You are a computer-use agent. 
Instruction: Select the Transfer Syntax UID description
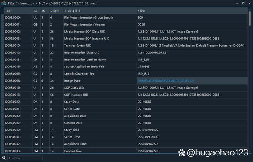point(78,46)
